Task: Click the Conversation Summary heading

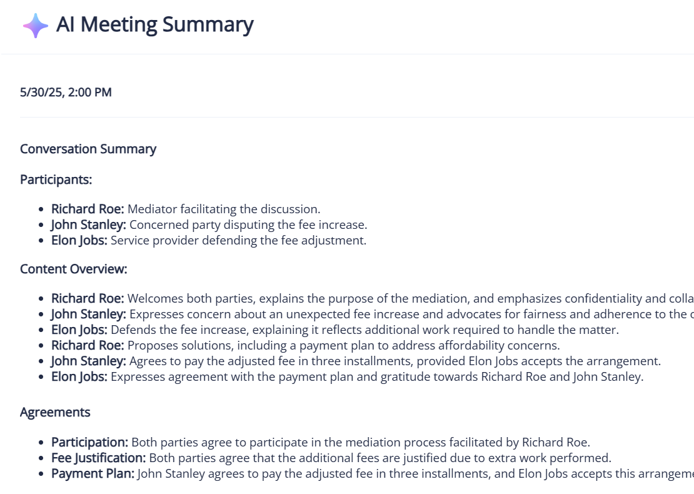Action: [88, 149]
